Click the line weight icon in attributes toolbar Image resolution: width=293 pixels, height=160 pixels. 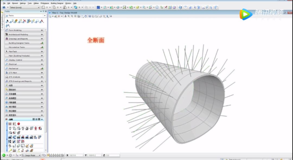point(65,8)
